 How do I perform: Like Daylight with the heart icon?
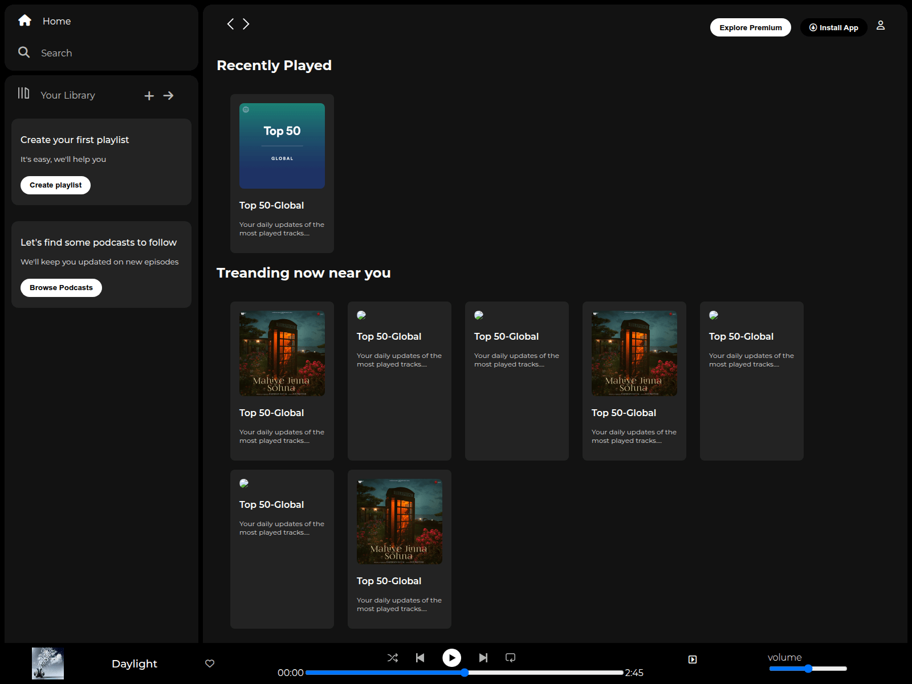coord(210,663)
